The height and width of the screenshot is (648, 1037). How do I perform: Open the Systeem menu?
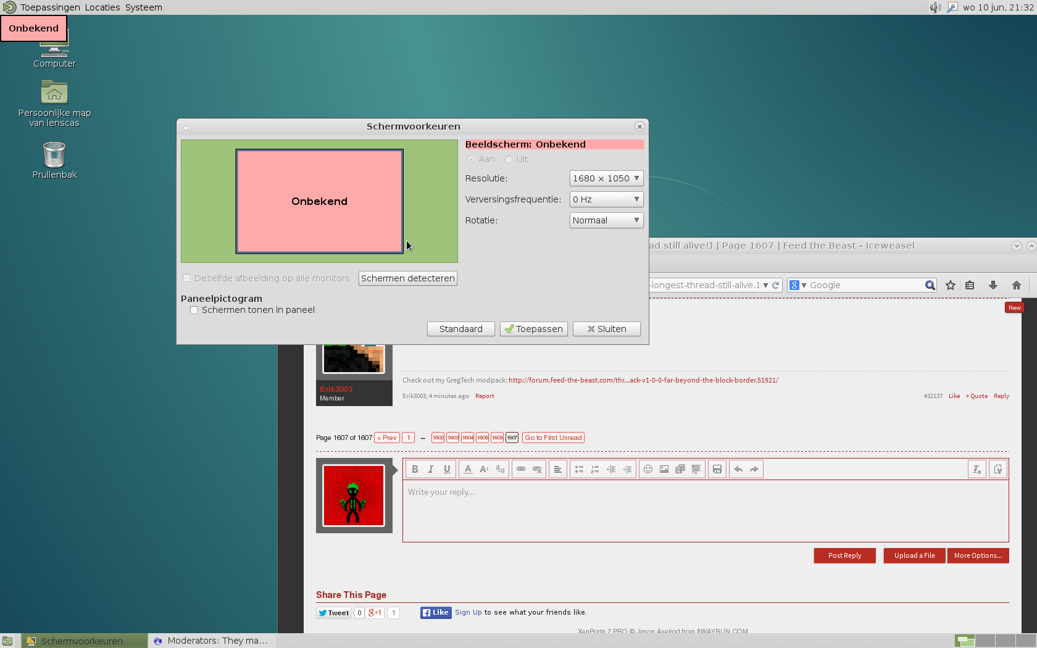(x=144, y=7)
